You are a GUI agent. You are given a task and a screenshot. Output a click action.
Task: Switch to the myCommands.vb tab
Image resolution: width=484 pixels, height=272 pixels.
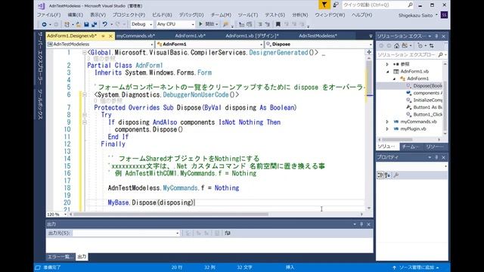coord(135,36)
